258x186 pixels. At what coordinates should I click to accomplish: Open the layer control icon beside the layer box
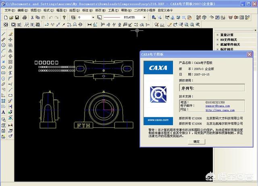pos(73,17)
